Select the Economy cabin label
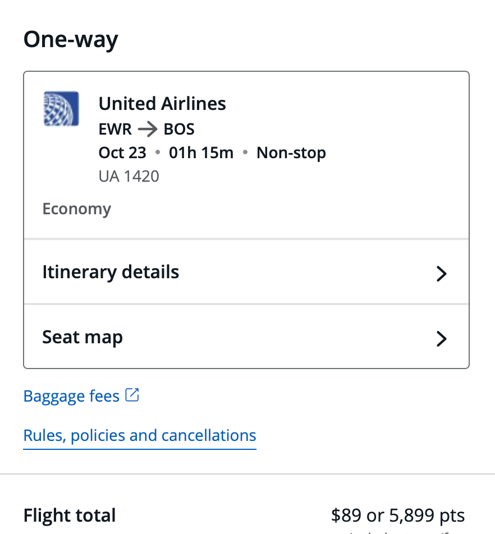 coord(77,208)
